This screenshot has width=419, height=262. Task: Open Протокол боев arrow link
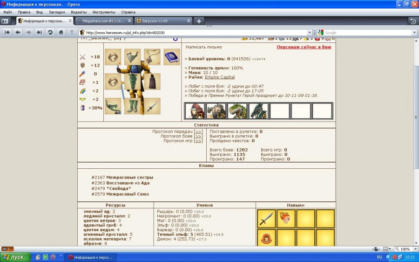coord(198,136)
